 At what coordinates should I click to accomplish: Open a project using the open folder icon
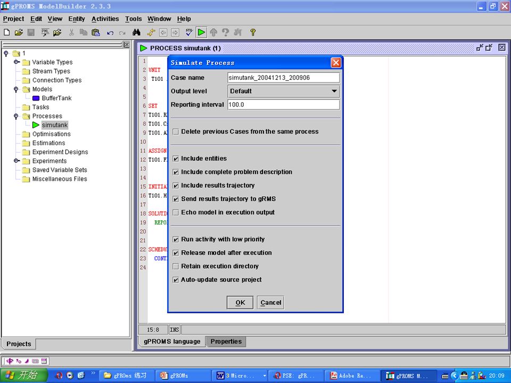[19, 32]
